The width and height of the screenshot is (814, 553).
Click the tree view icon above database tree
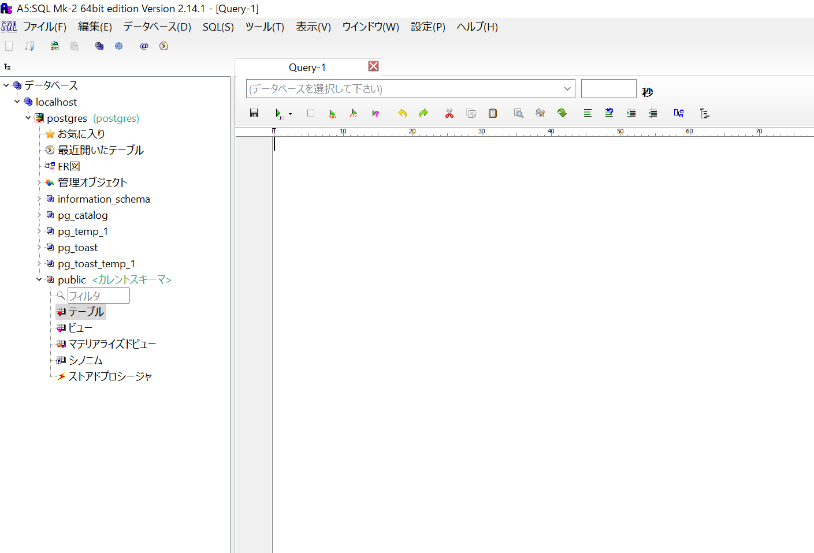point(8,67)
